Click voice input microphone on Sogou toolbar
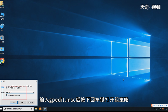 160,106
